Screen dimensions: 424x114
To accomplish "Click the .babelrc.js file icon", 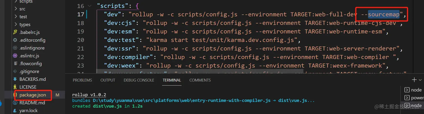I will [x=15, y=32].
